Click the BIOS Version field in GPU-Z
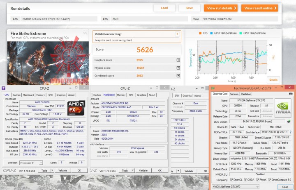Screen dimensions: 296x190 (258, 122)
